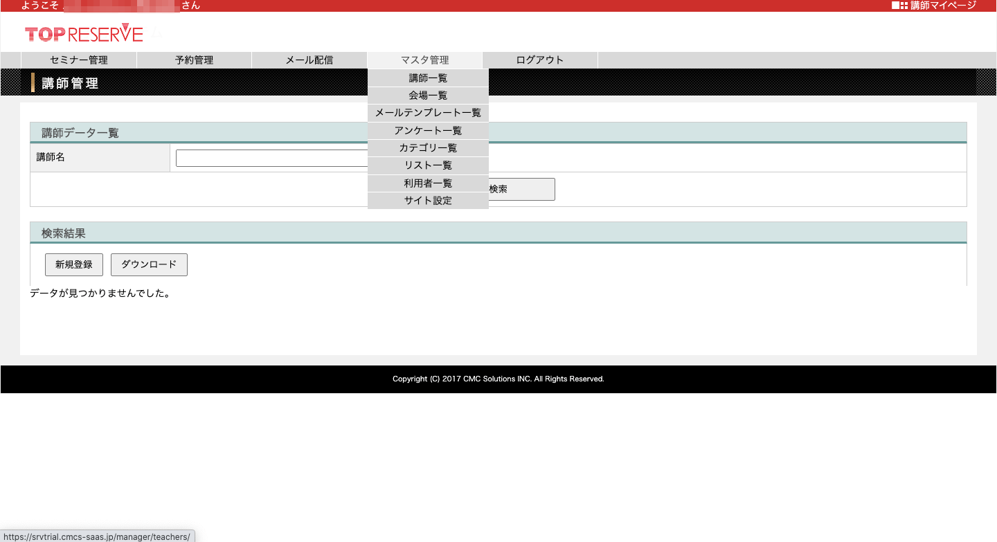Viewport: 997px width, 542px height.
Task: Click the TOP RESERVE logo
Action: (84, 33)
